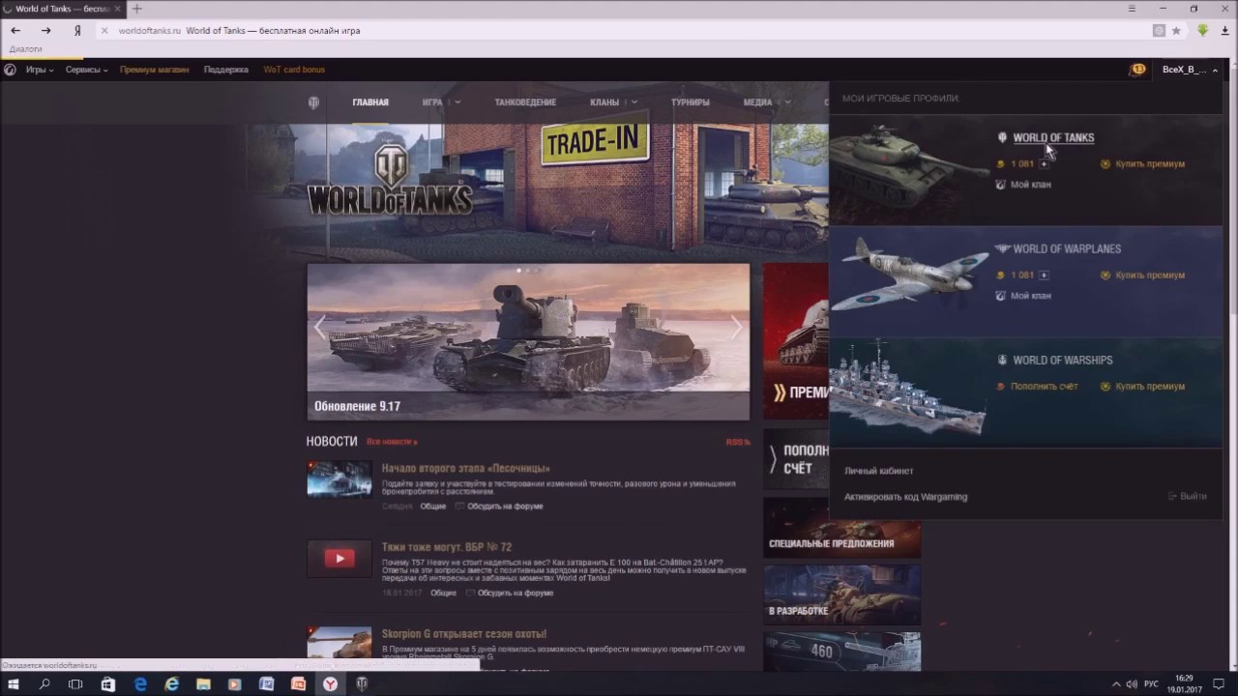Image resolution: width=1238 pixels, height=696 pixels.
Task: Click system tray language indicator РУС
Action: coord(1152,684)
